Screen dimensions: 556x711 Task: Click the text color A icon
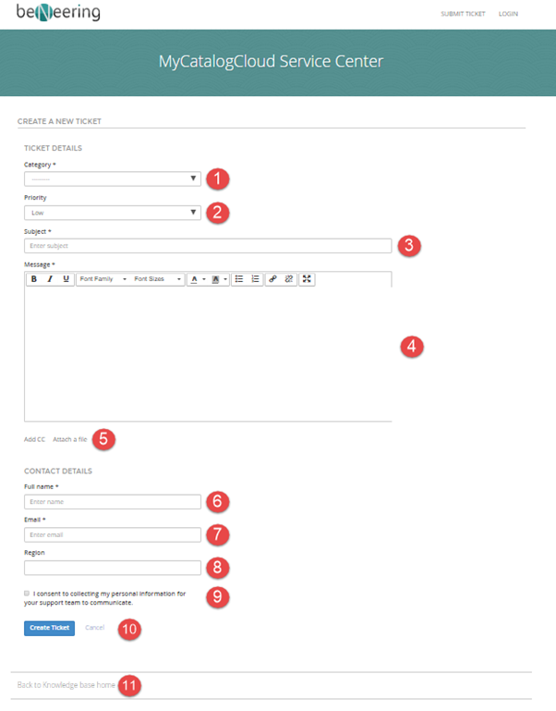point(194,279)
